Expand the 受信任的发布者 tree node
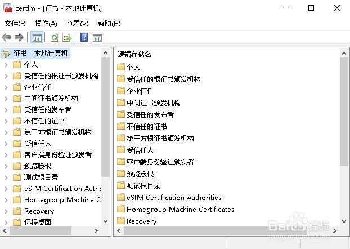 (x=6, y=110)
